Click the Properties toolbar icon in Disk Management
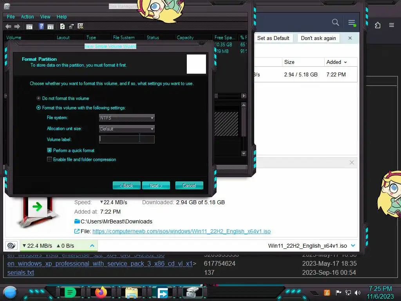401x301 pixels. pyautogui.click(x=71, y=26)
